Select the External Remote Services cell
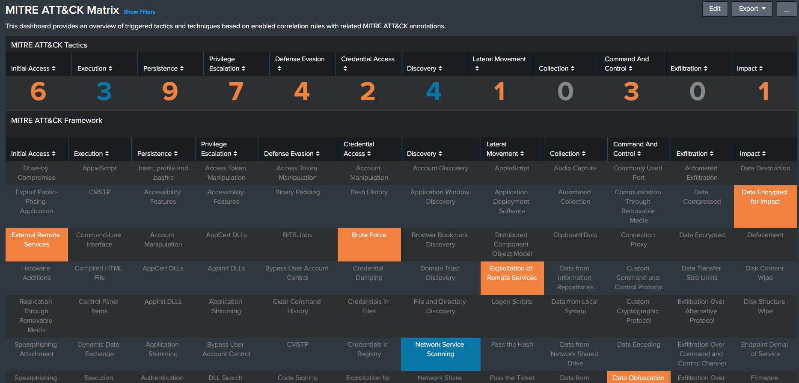This screenshot has height=383, width=799. 37,244
